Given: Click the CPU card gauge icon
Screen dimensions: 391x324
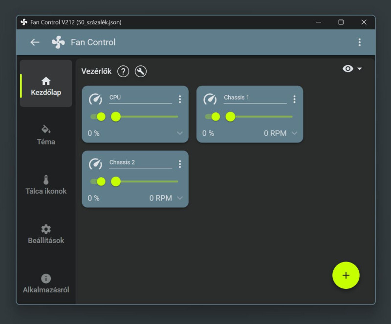Looking at the screenshot, I should click(x=95, y=99).
